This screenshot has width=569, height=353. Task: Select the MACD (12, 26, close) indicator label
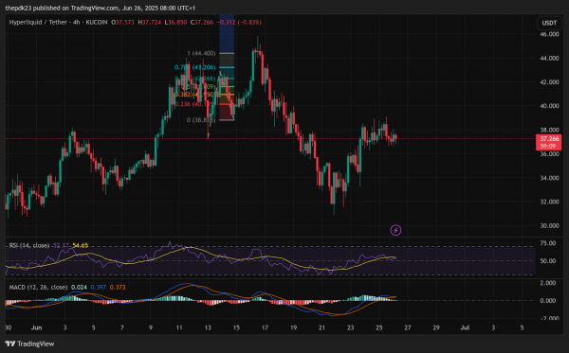38,287
